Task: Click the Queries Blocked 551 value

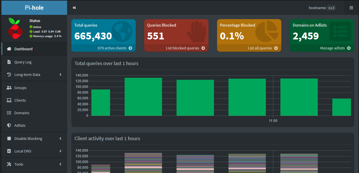Action: point(156,36)
